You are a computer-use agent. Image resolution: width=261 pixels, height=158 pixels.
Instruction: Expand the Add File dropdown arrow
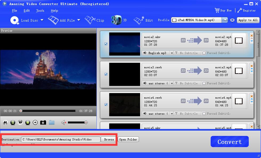tap(79, 20)
